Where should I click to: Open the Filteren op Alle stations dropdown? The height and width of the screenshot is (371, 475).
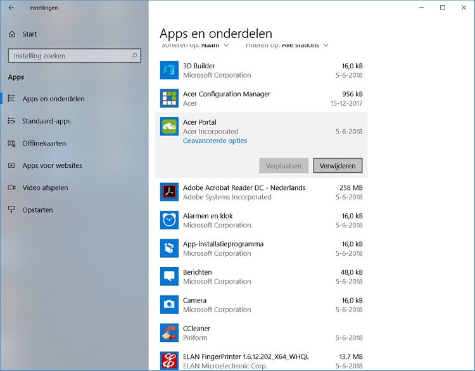[x=287, y=45]
